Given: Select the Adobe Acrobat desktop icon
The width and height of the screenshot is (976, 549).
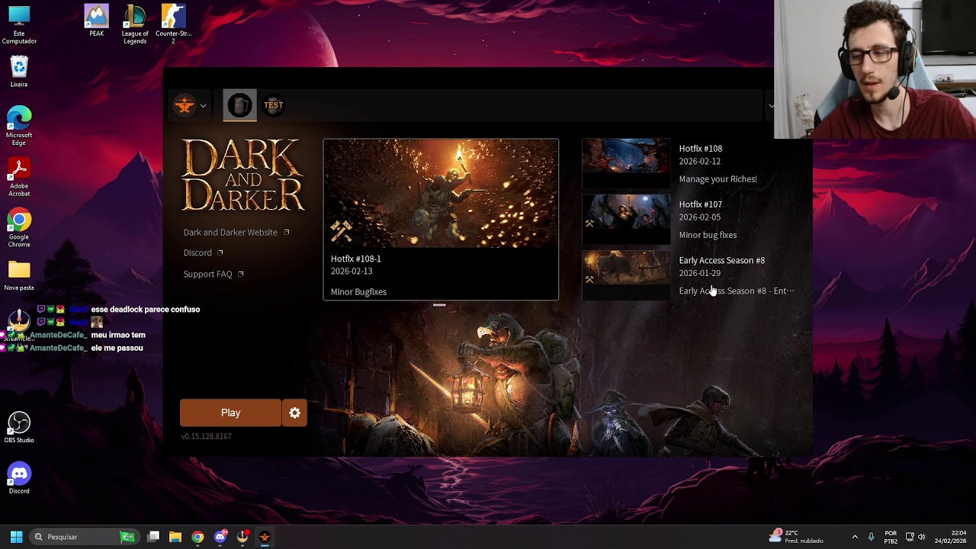Looking at the screenshot, I should [19, 178].
